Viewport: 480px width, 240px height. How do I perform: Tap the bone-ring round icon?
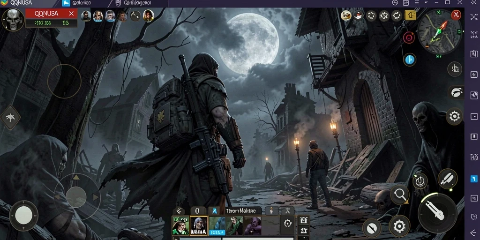(397, 15)
